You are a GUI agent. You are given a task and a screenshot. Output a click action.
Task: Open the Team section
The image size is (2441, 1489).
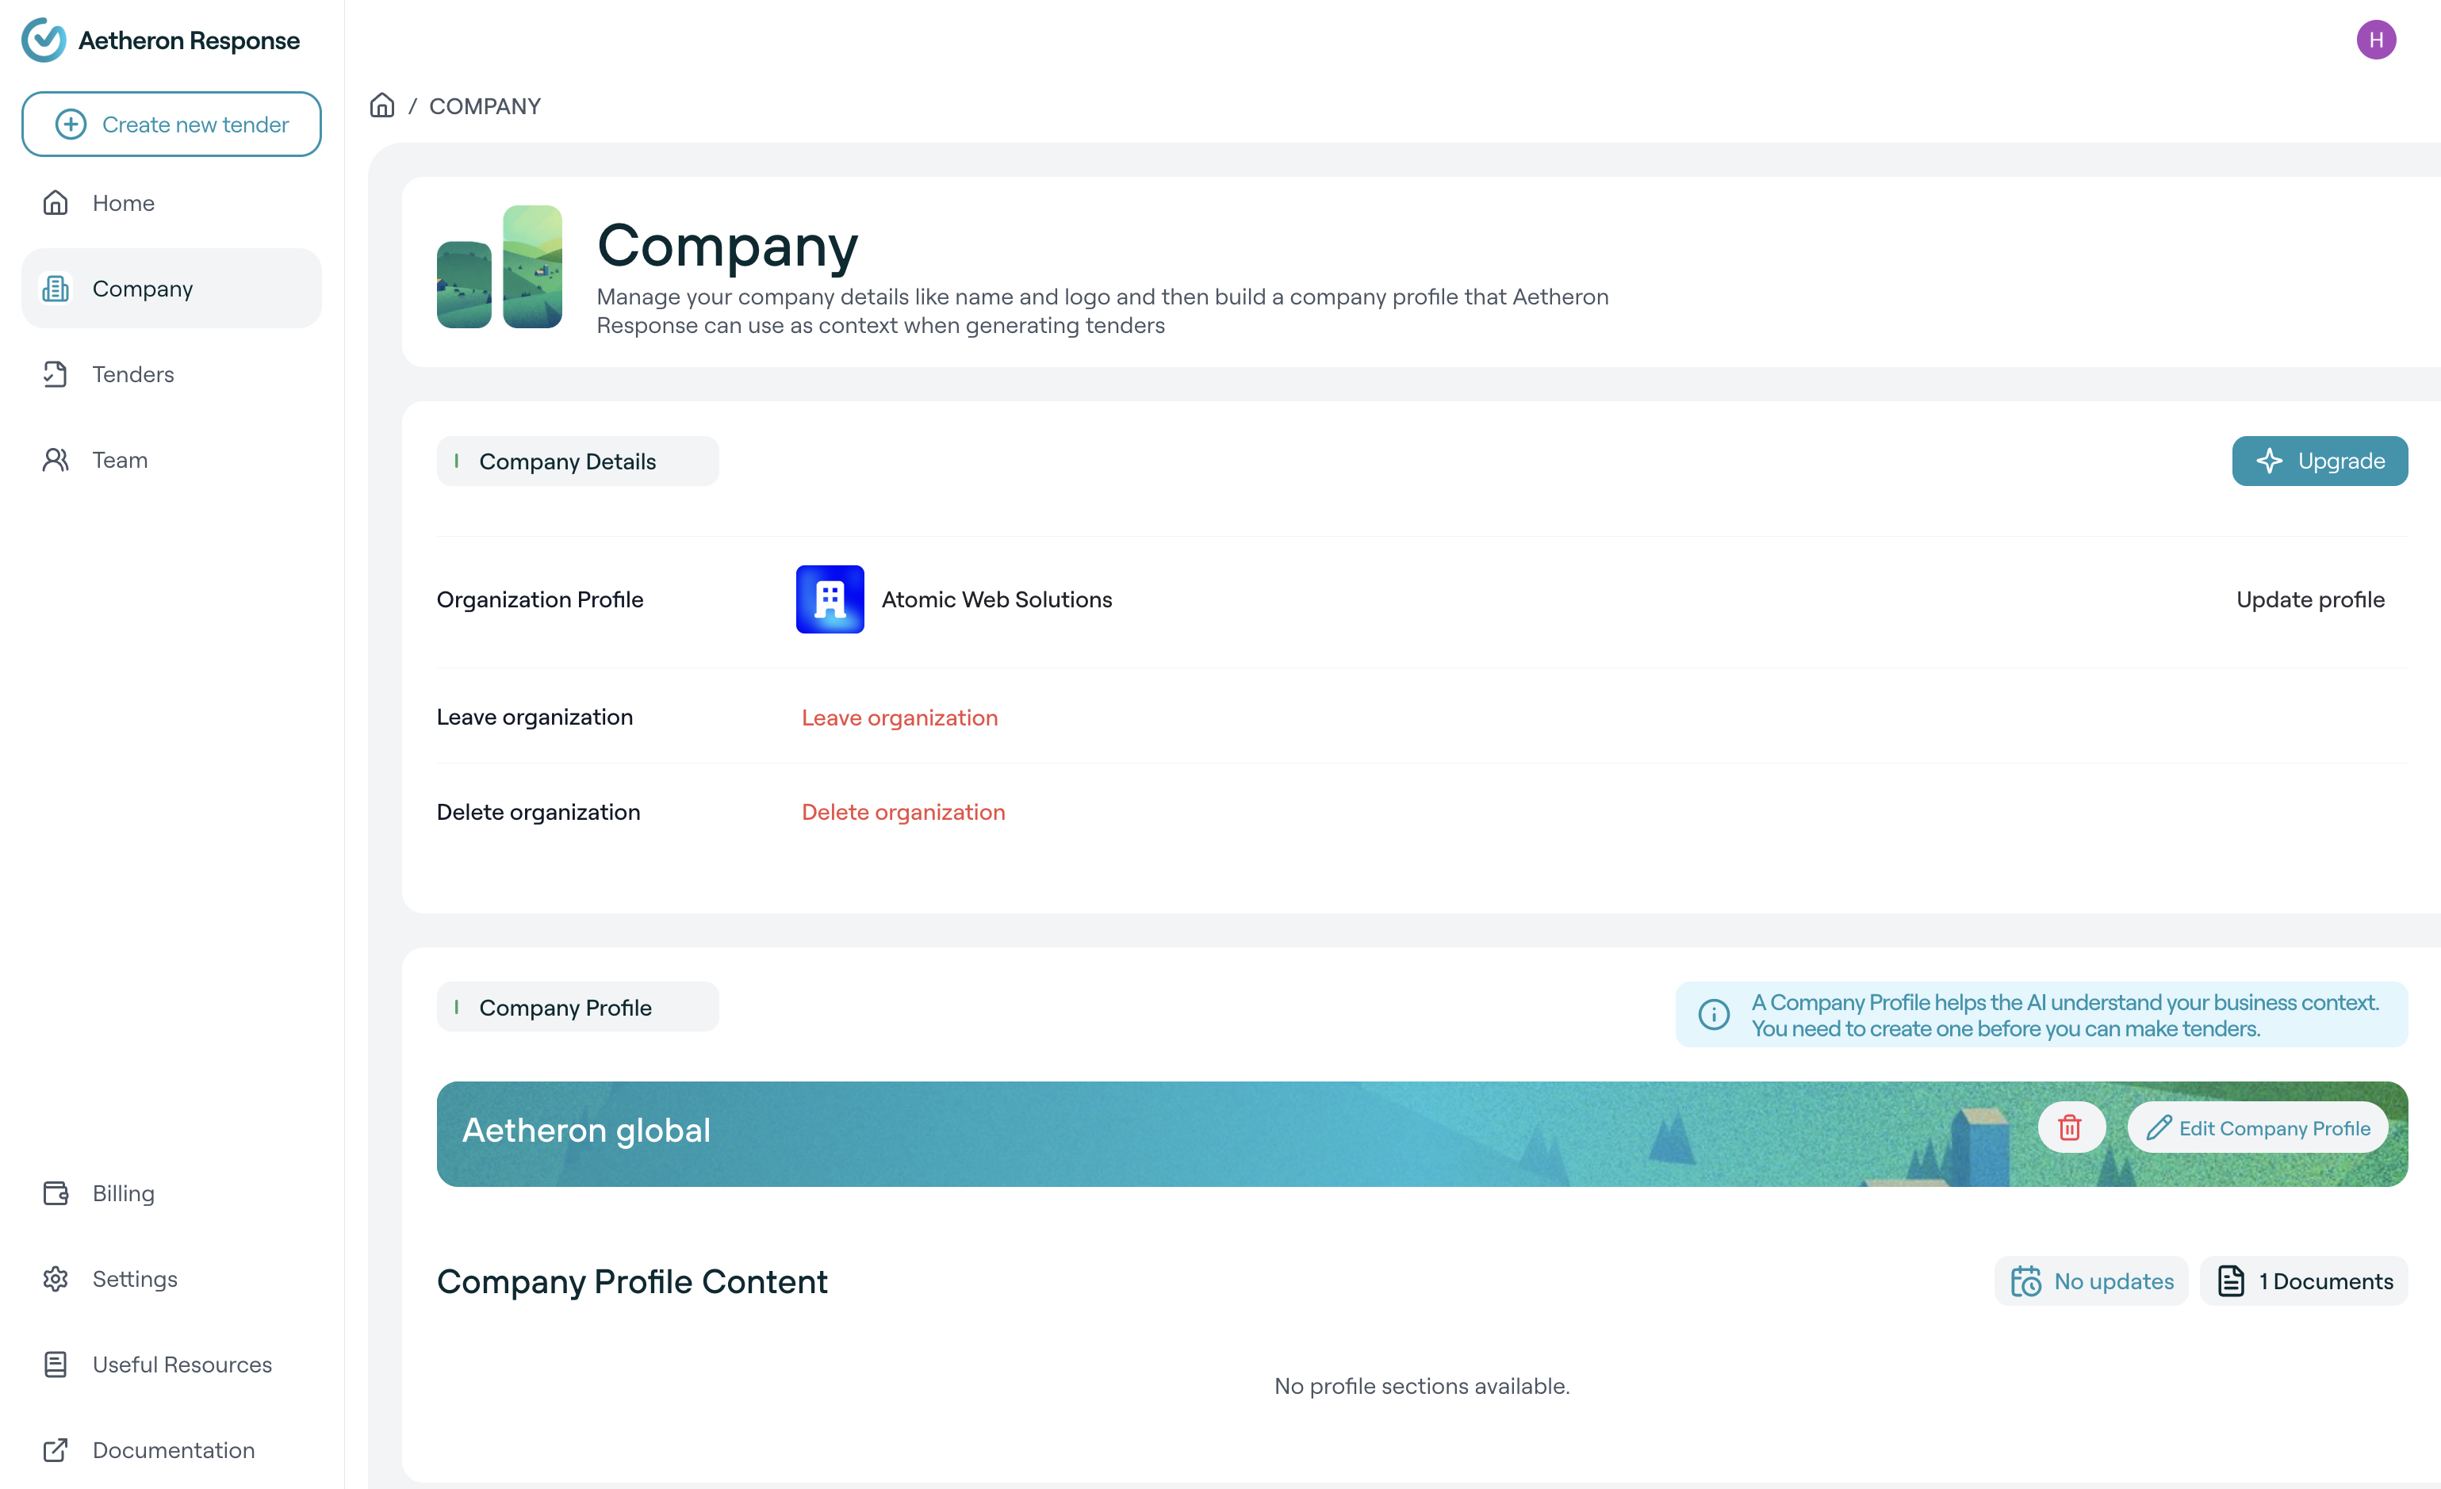120,460
